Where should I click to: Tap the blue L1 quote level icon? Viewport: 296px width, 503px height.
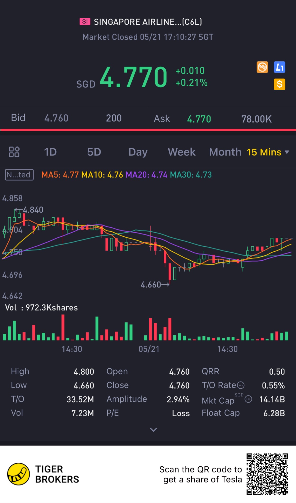click(279, 67)
